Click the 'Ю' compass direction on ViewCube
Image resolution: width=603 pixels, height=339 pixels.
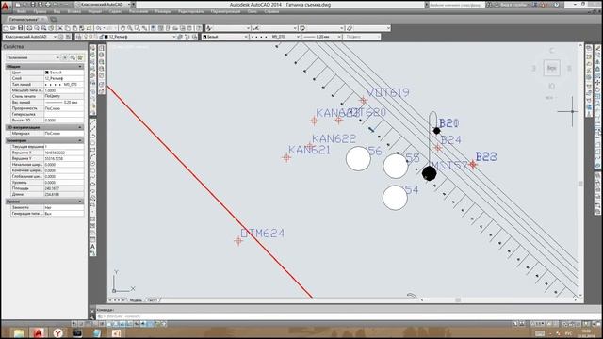(552, 86)
